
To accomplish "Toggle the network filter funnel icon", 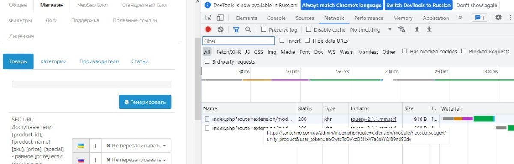I will point(236,29).
